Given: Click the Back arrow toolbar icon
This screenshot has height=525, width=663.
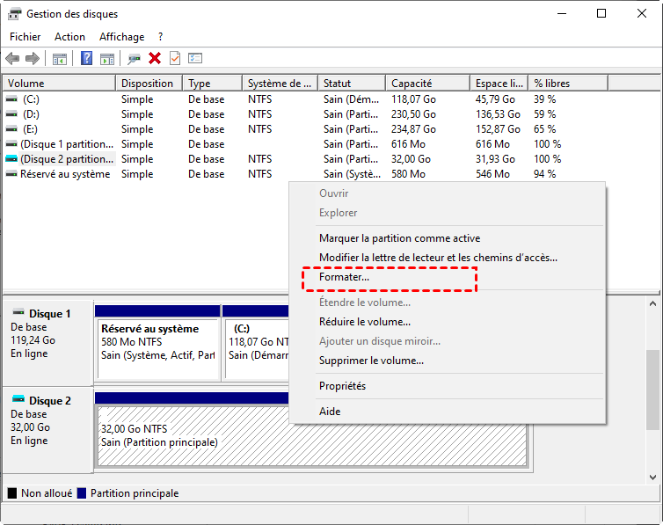Looking at the screenshot, I should point(12,58).
